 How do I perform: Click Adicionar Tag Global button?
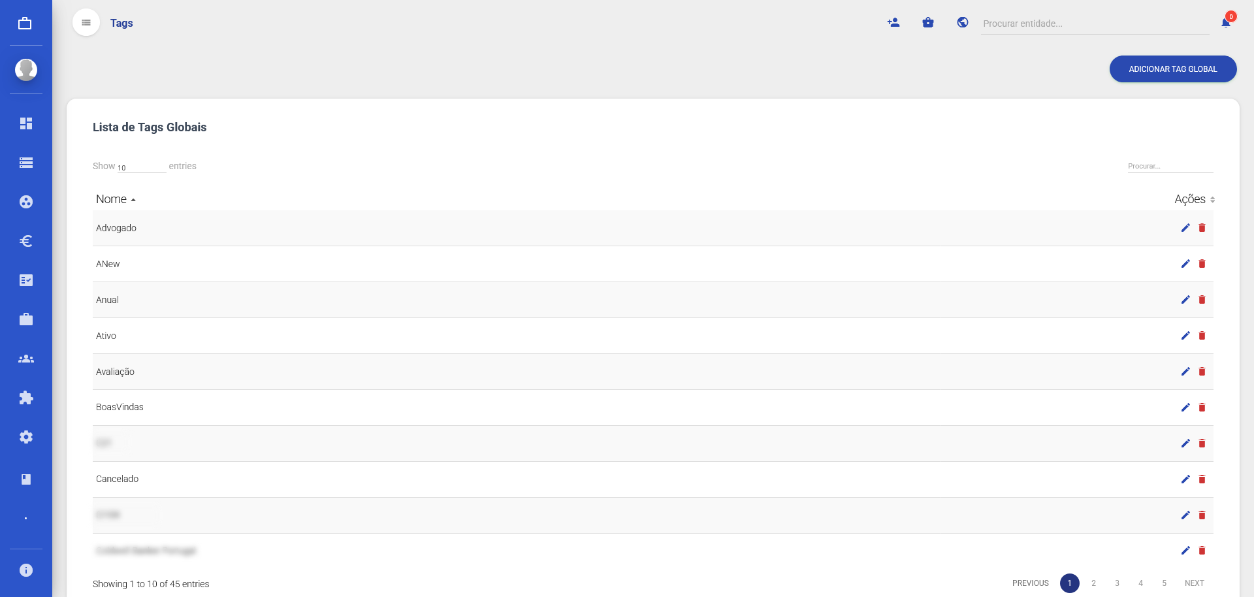pos(1172,69)
